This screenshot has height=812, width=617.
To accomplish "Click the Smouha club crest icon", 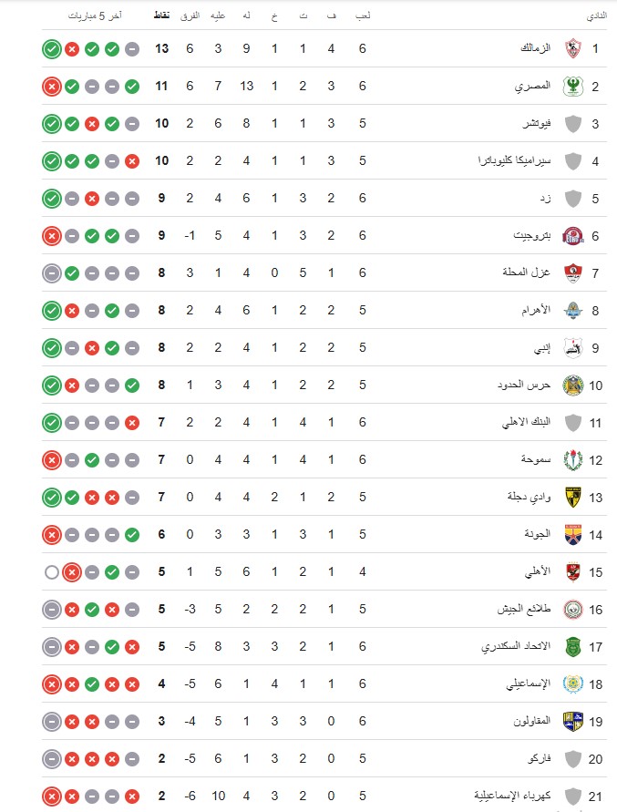I will 572,460.
